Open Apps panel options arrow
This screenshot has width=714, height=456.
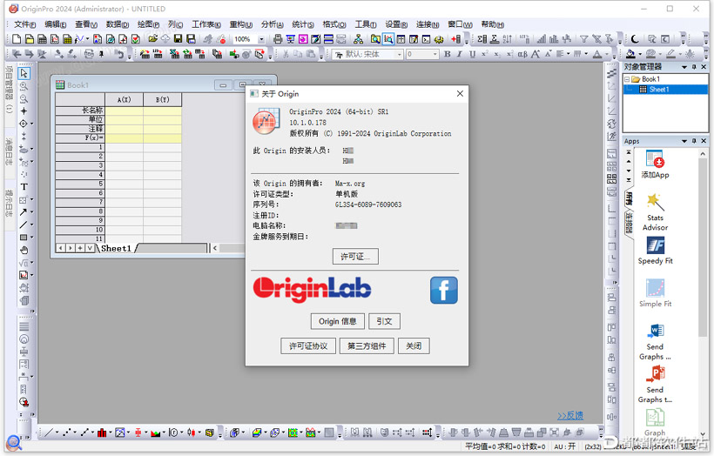click(x=684, y=141)
